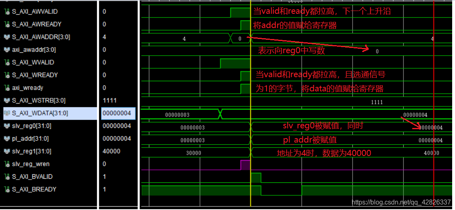
Task: Click the 30000 label on slv_reg1 waveform
Action: (194, 153)
